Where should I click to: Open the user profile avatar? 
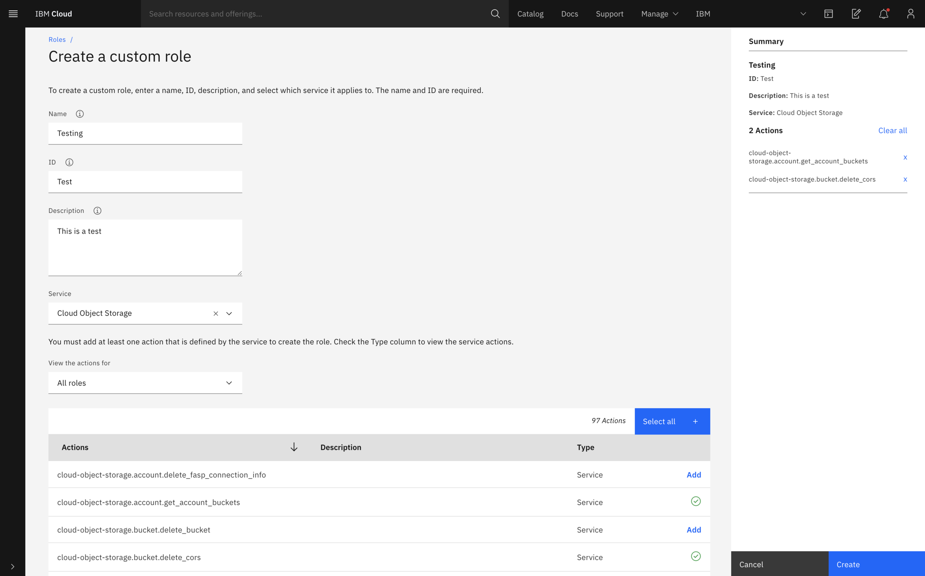click(x=911, y=14)
